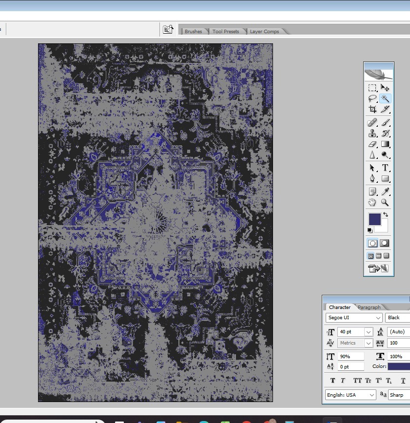Activate the Horizontal Type tool
The height and width of the screenshot is (423, 410).
[385, 168]
